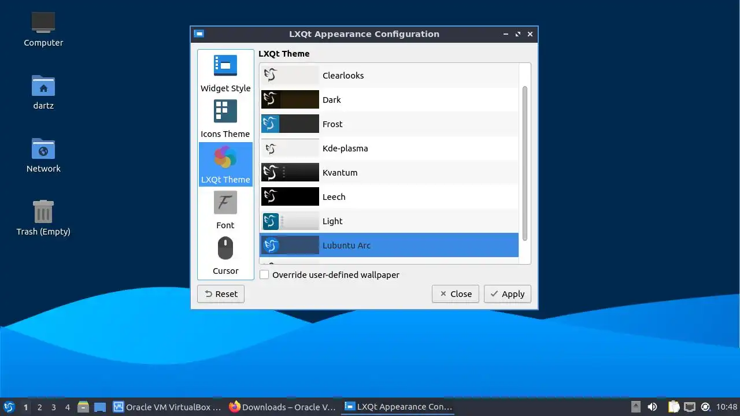740x416 pixels.
Task: Click the update notifier tray icon
Action: click(705, 407)
